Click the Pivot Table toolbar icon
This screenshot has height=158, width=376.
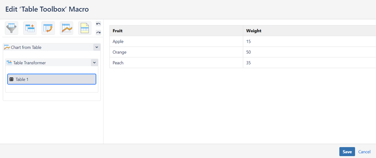click(48, 28)
